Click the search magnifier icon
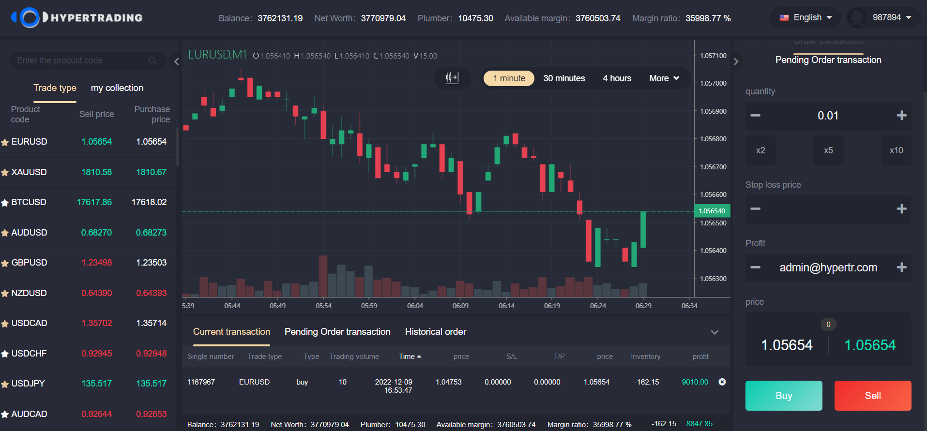 pos(152,60)
